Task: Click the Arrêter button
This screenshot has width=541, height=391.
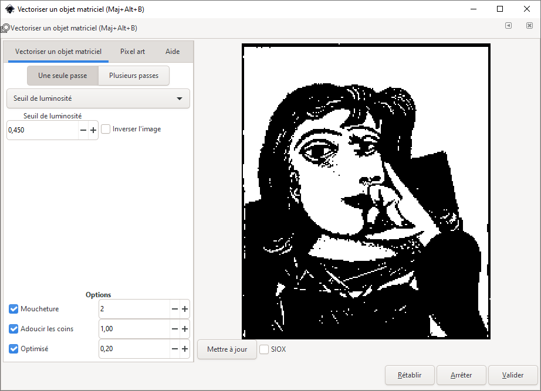Action: click(x=461, y=375)
